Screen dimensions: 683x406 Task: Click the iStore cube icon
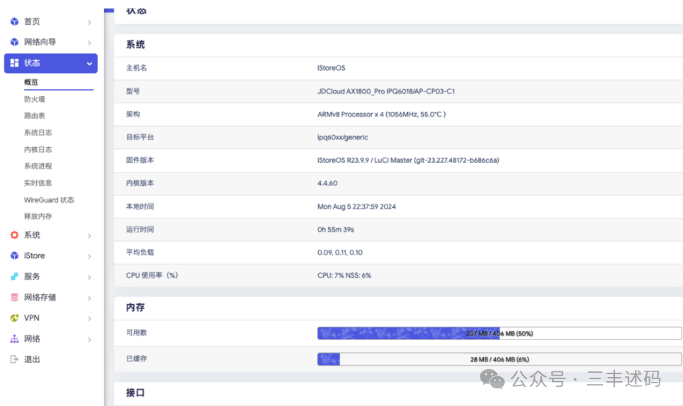point(14,255)
